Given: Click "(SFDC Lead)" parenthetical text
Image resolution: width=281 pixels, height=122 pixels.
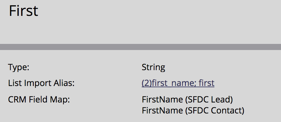Looking at the screenshot, I should click(209, 99).
